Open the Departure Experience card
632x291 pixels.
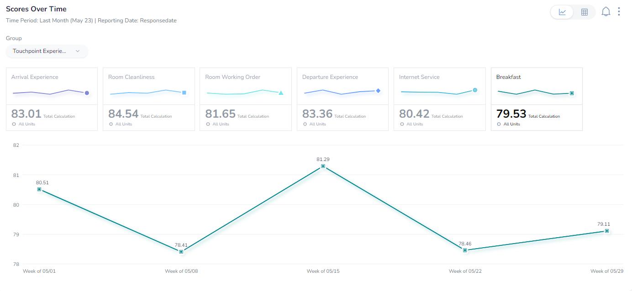pos(342,99)
